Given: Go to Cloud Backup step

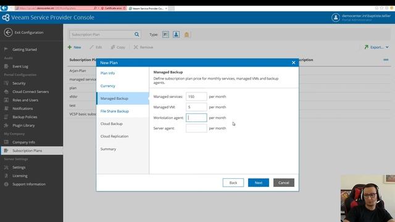Looking at the screenshot, I should (111, 123).
